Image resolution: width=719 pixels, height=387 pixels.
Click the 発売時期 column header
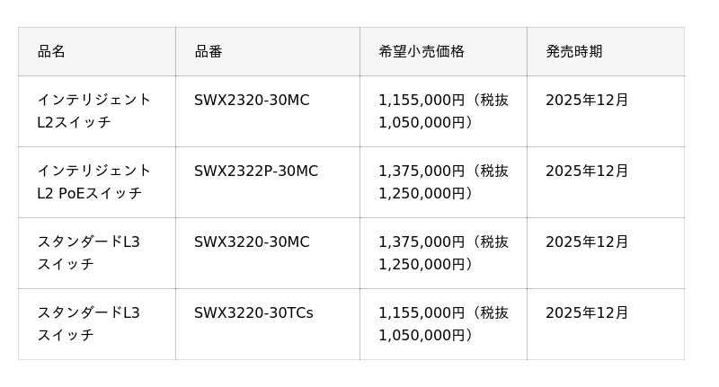573,52
